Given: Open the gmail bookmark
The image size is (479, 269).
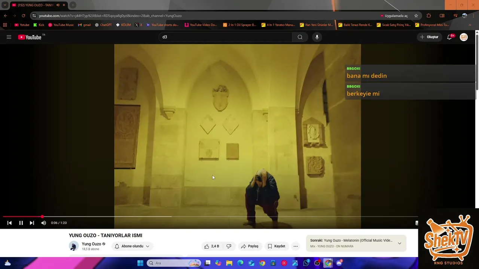Looking at the screenshot, I should click(x=84, y=25).
